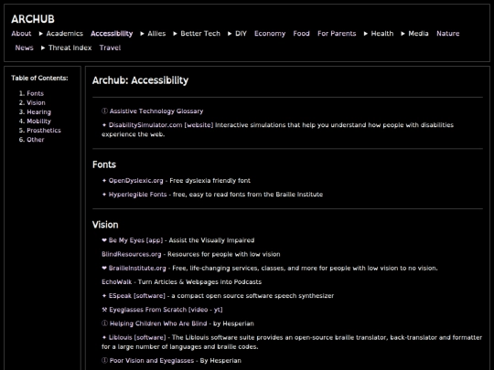
Task: Go to the Economy section
Action: [x=270, y=34]
